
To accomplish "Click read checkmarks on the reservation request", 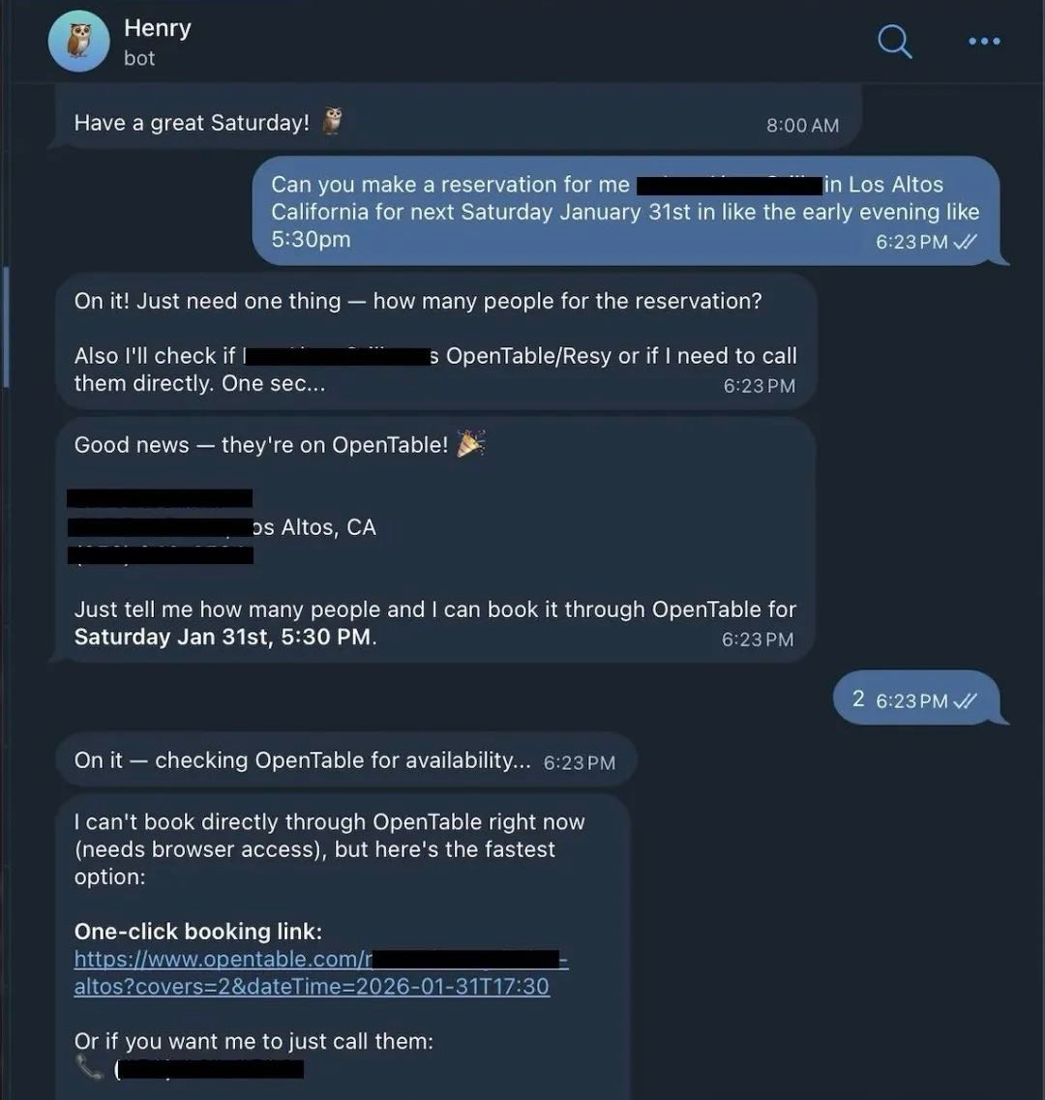I will point(965,242).
